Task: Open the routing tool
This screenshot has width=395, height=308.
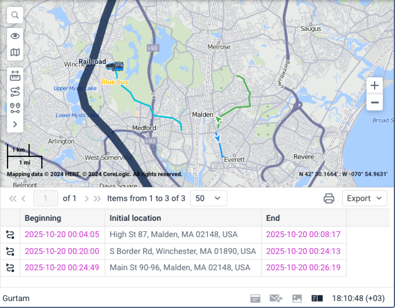Action: [15, 92]
